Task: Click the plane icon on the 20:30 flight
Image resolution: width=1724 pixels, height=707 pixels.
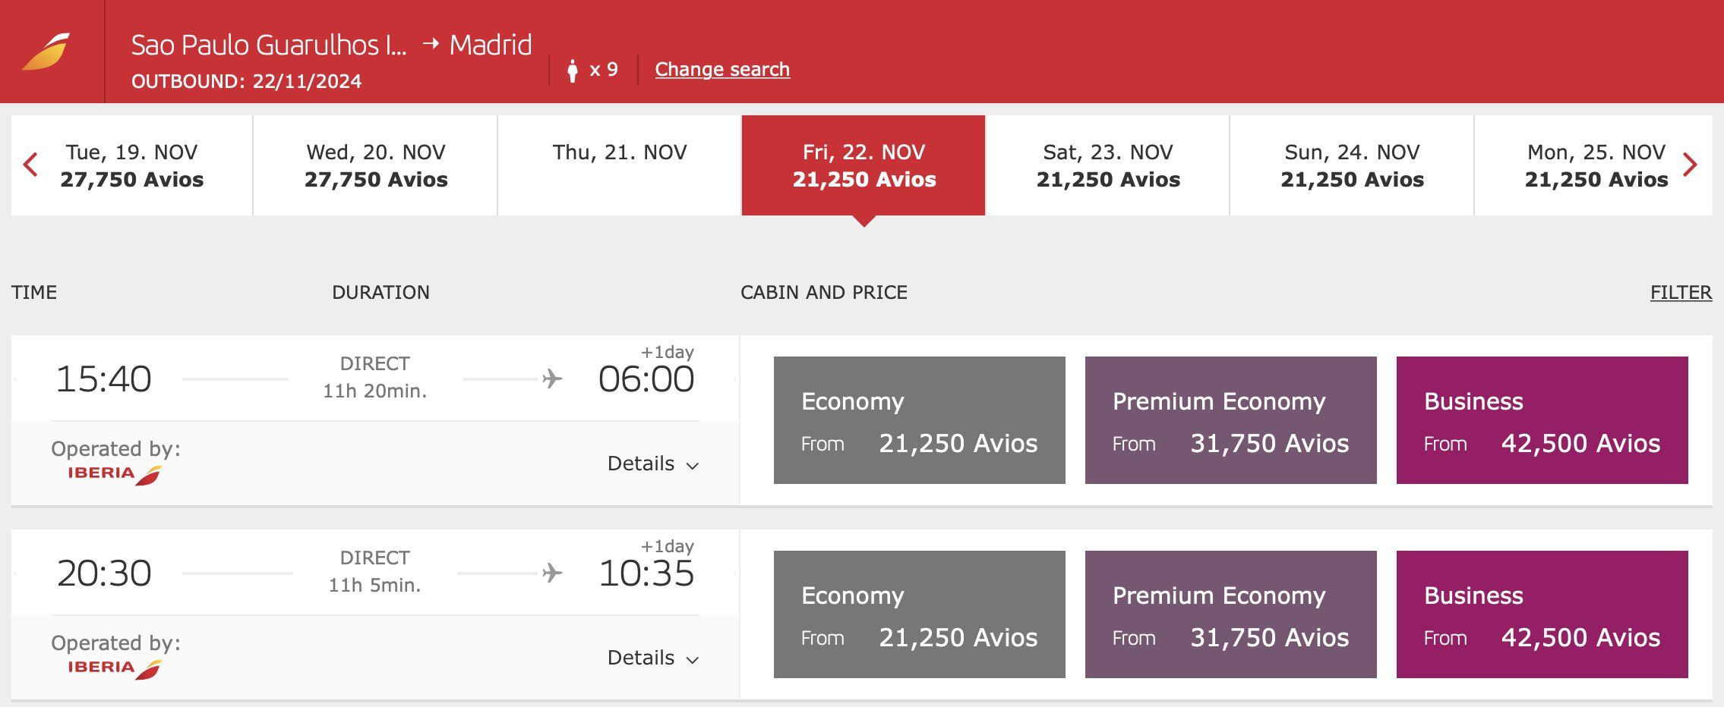Action: 552,572
